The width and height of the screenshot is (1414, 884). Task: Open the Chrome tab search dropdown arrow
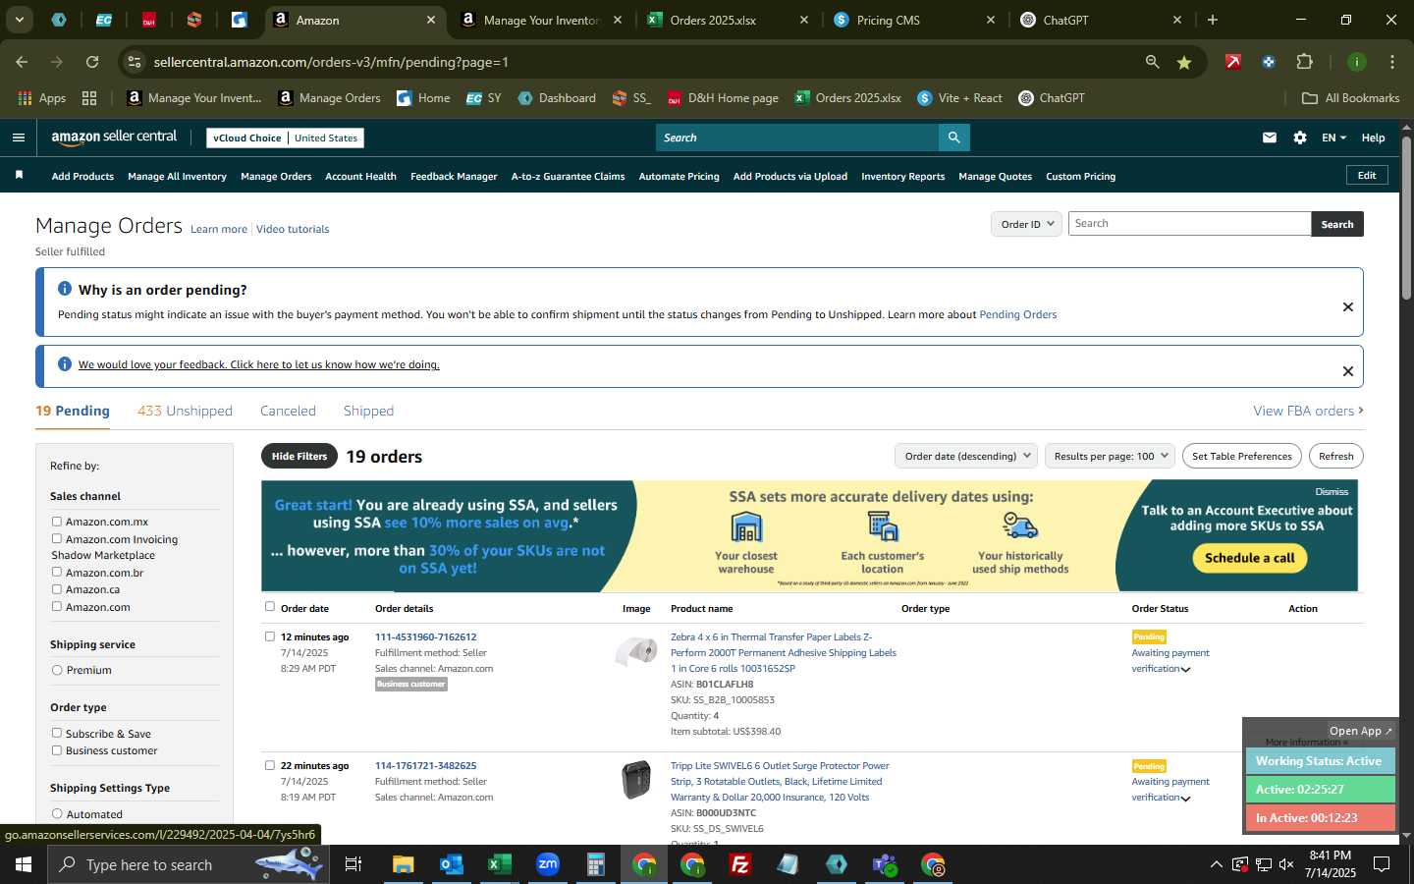tap(19, 20)
